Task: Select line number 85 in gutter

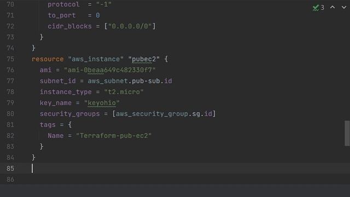Action: [10, 169]
